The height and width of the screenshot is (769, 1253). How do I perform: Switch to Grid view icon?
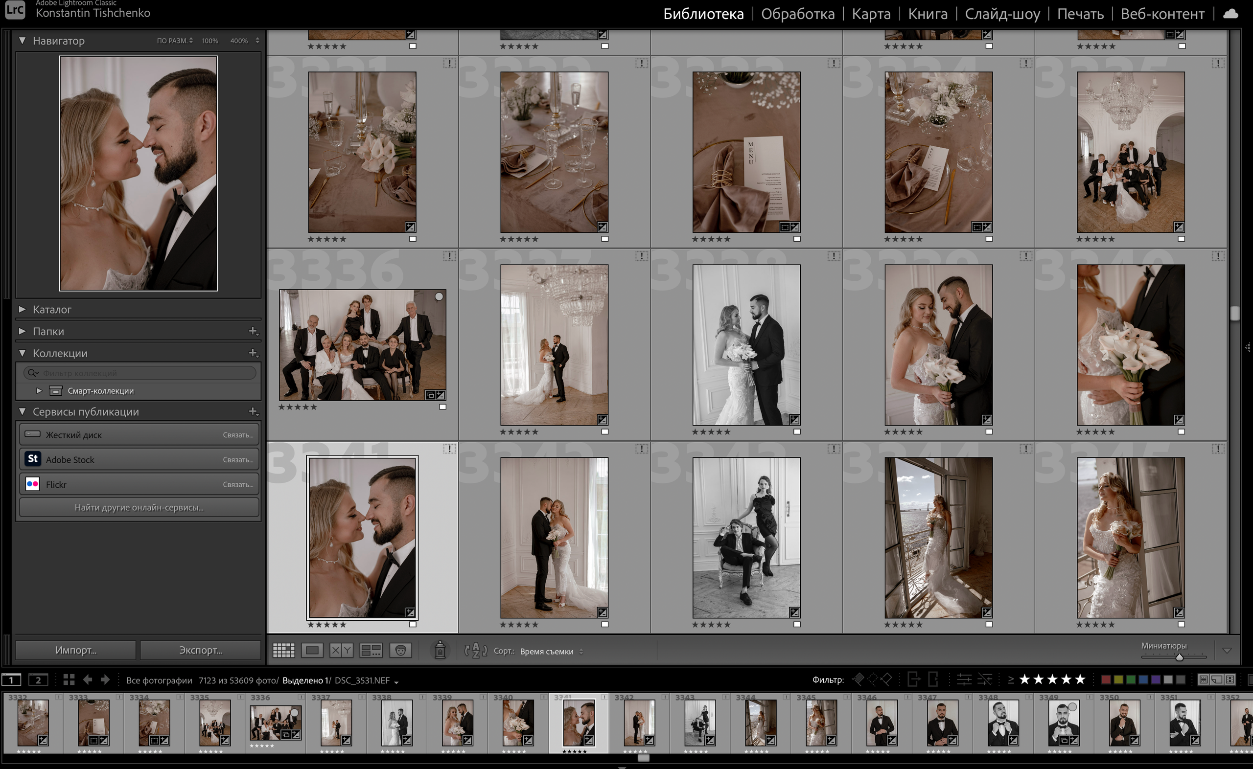pyautogui.click(x=283, y=650)
